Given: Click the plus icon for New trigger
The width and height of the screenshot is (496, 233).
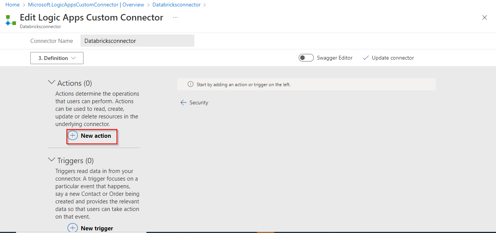Looking at the screenshot, I should pos(73,228).
